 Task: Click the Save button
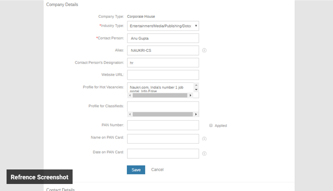[x=136, y=169]
